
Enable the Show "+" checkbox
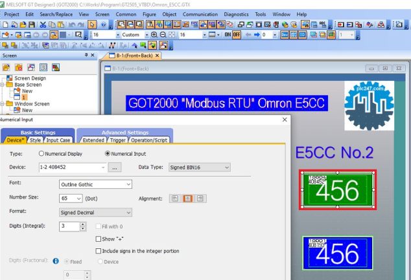click(x=99, y=239)
